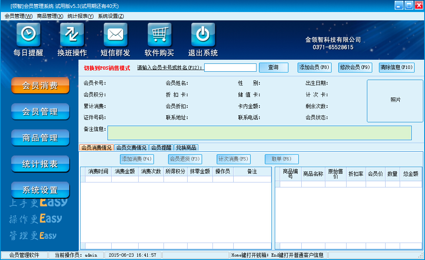This screenshot has height=260, width=425.
Task: Open the 系统设置 system settings panel
Action: click(x=40, y=190)
